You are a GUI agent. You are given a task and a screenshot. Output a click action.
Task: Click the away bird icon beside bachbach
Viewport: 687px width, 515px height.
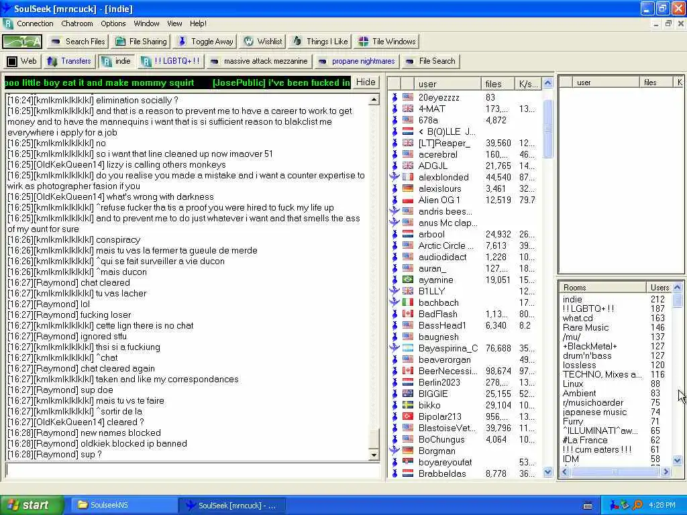[394, 302]
